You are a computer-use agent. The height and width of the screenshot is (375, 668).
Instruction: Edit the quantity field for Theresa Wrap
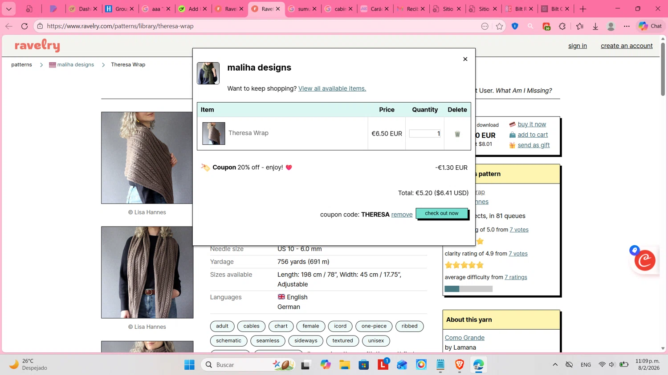[425, 133]
